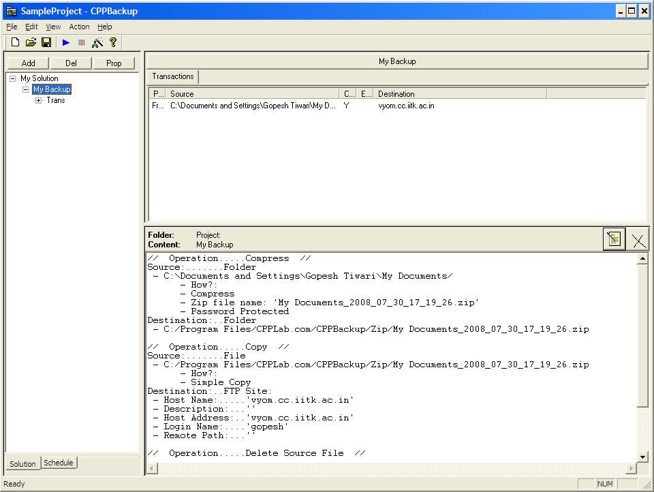Viewport: 654px width, 492px height.
Task: Click the Ready status bar text
Action: (x=14, y=484)
